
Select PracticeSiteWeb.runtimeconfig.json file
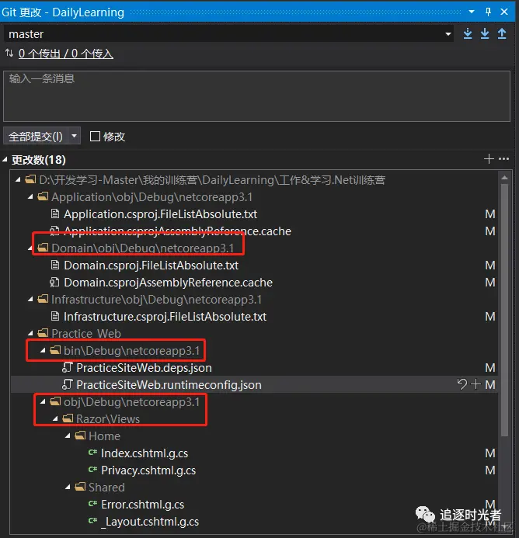169,384
